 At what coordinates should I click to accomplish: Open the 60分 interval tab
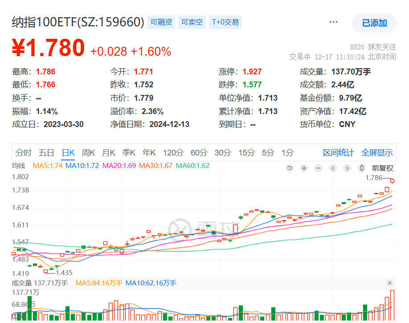(x=199, y=152)
